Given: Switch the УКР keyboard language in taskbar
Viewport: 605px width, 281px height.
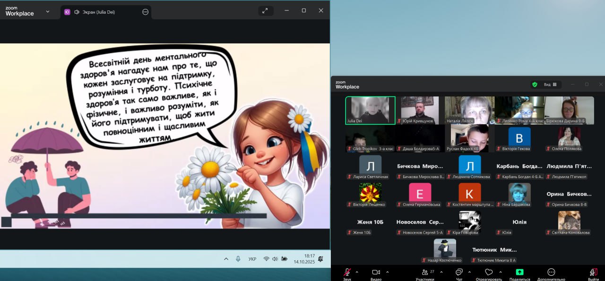Looking at the screenshot, I should point(252,259).
